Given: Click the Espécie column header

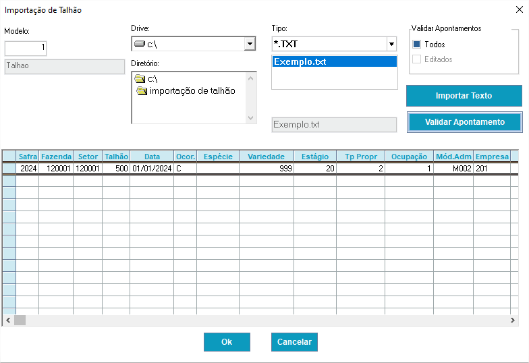Looking at the screenshot, I should coord(218,157).
